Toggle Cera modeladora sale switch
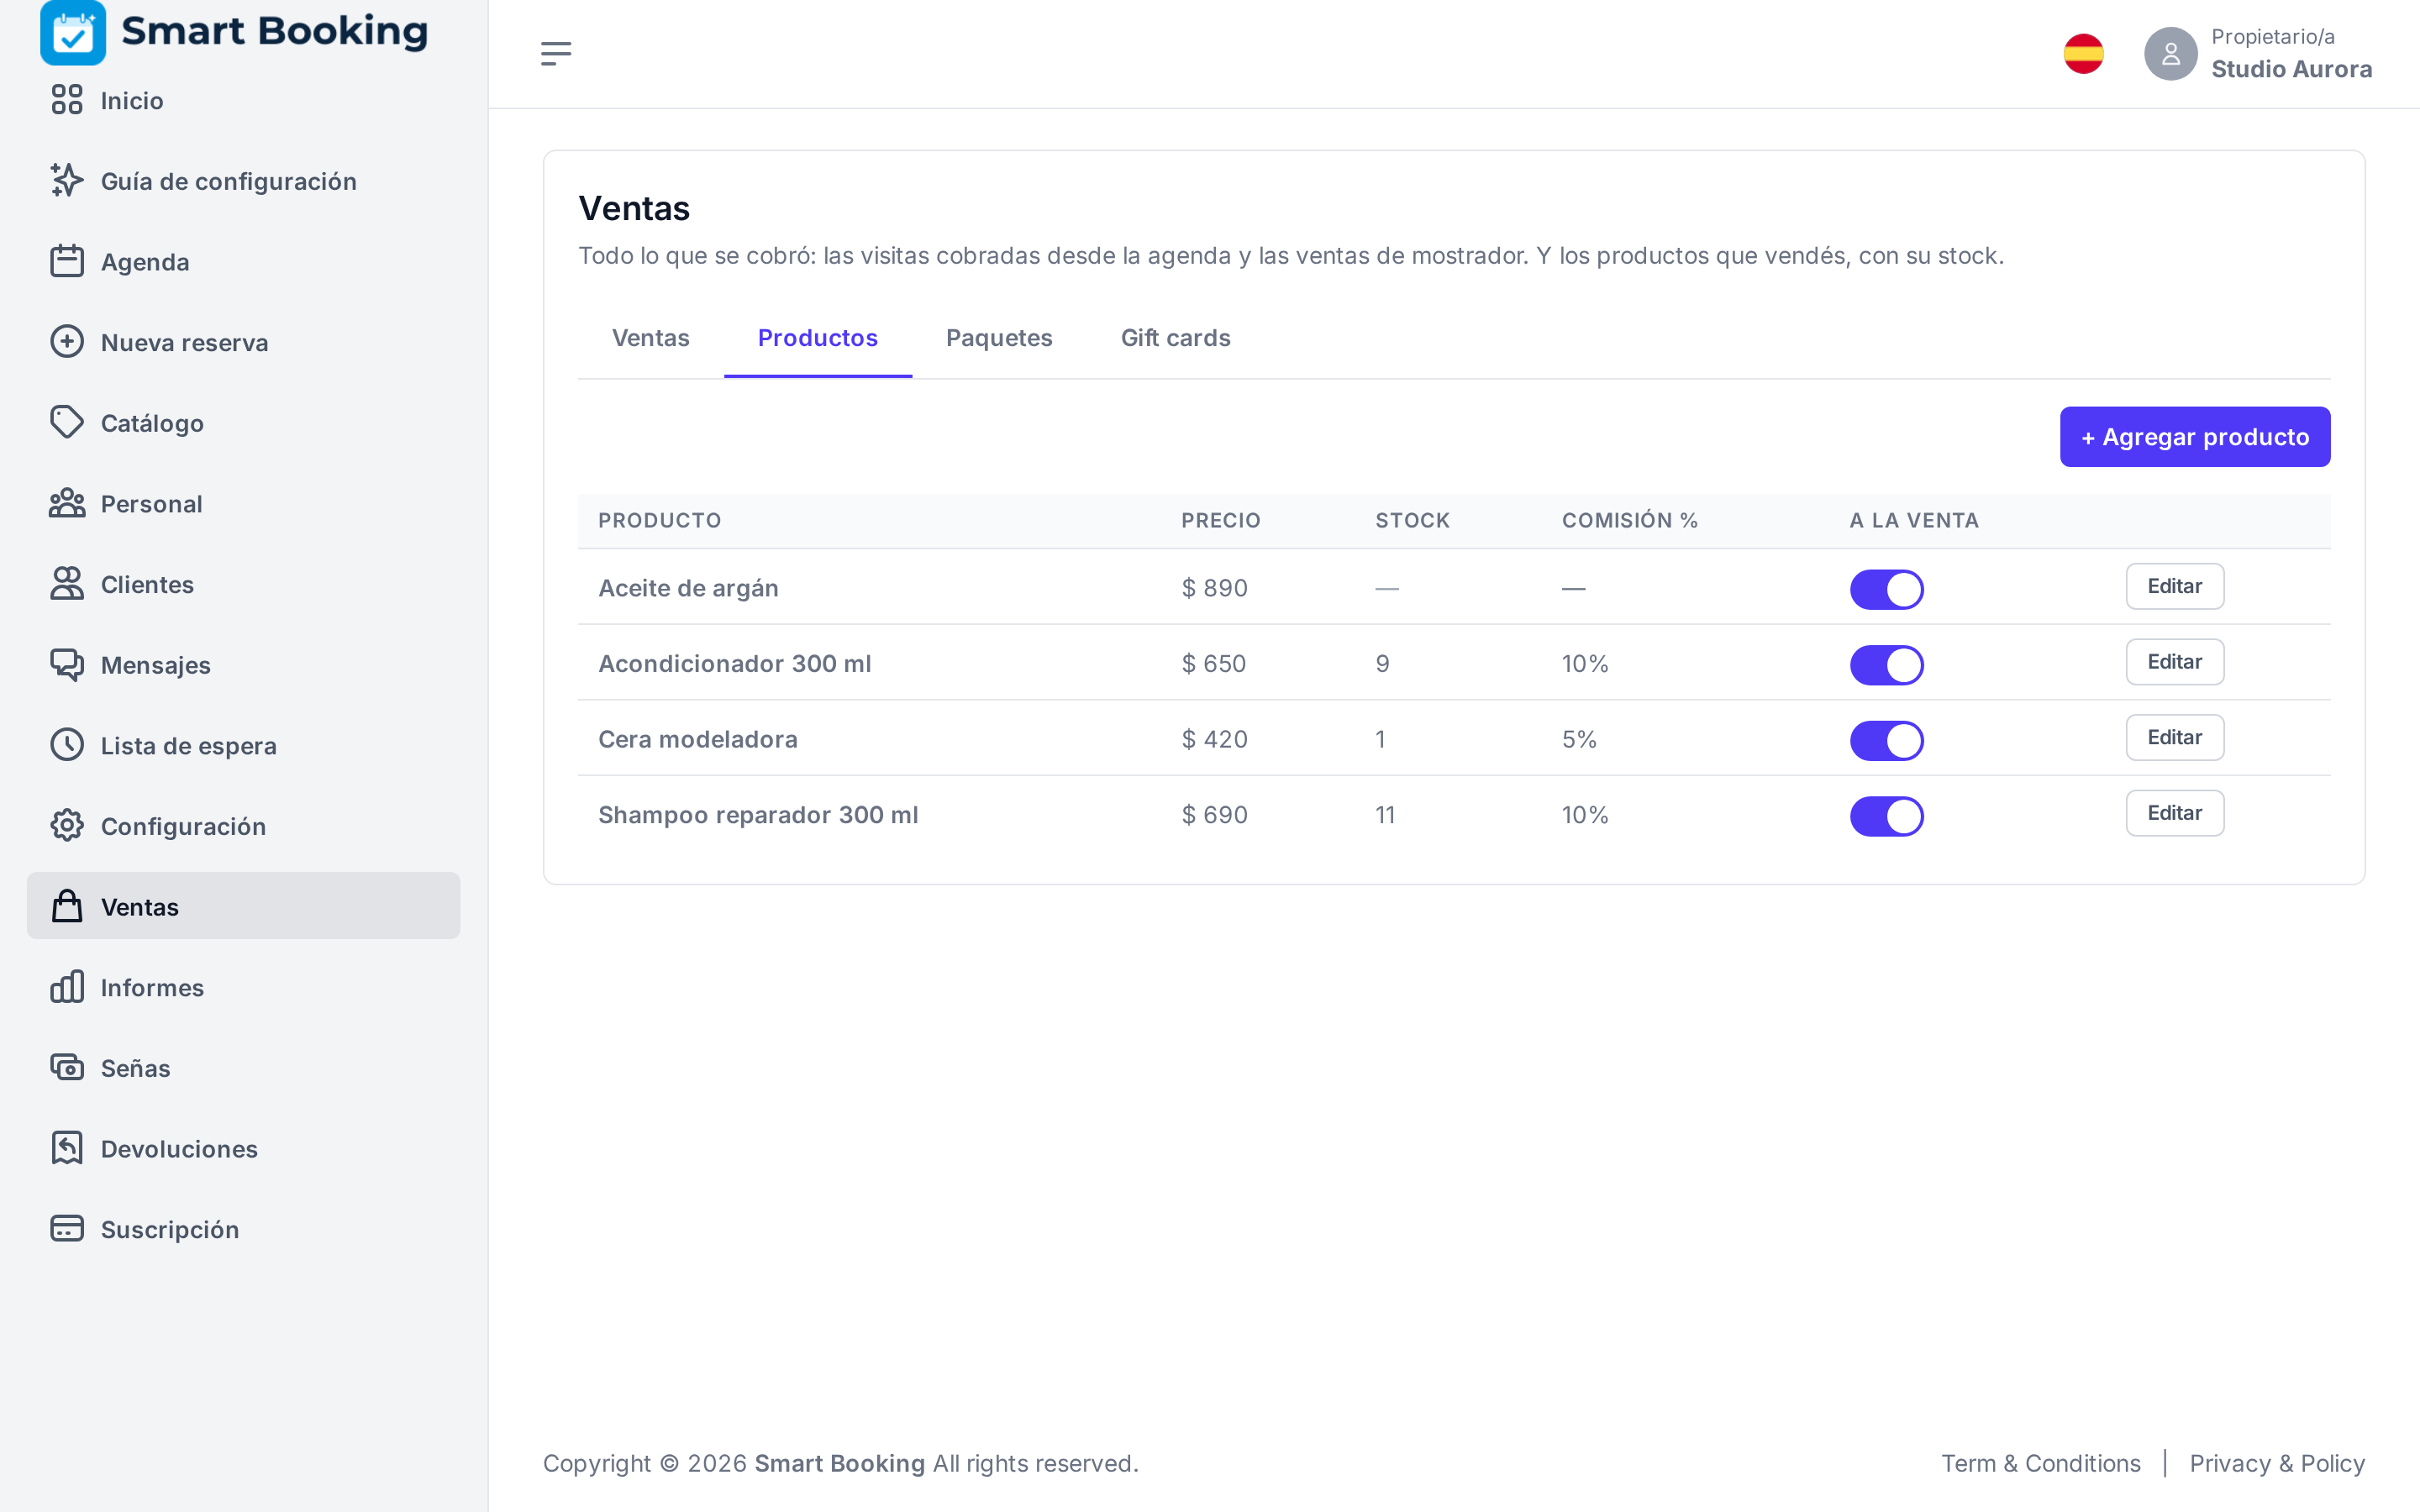The height and width of the screenshot is (1512, 2420). 1886,741
